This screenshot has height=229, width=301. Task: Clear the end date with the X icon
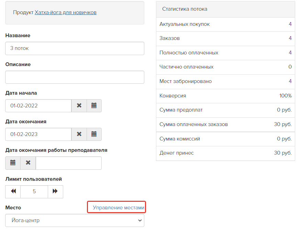(x=79, y=134)
